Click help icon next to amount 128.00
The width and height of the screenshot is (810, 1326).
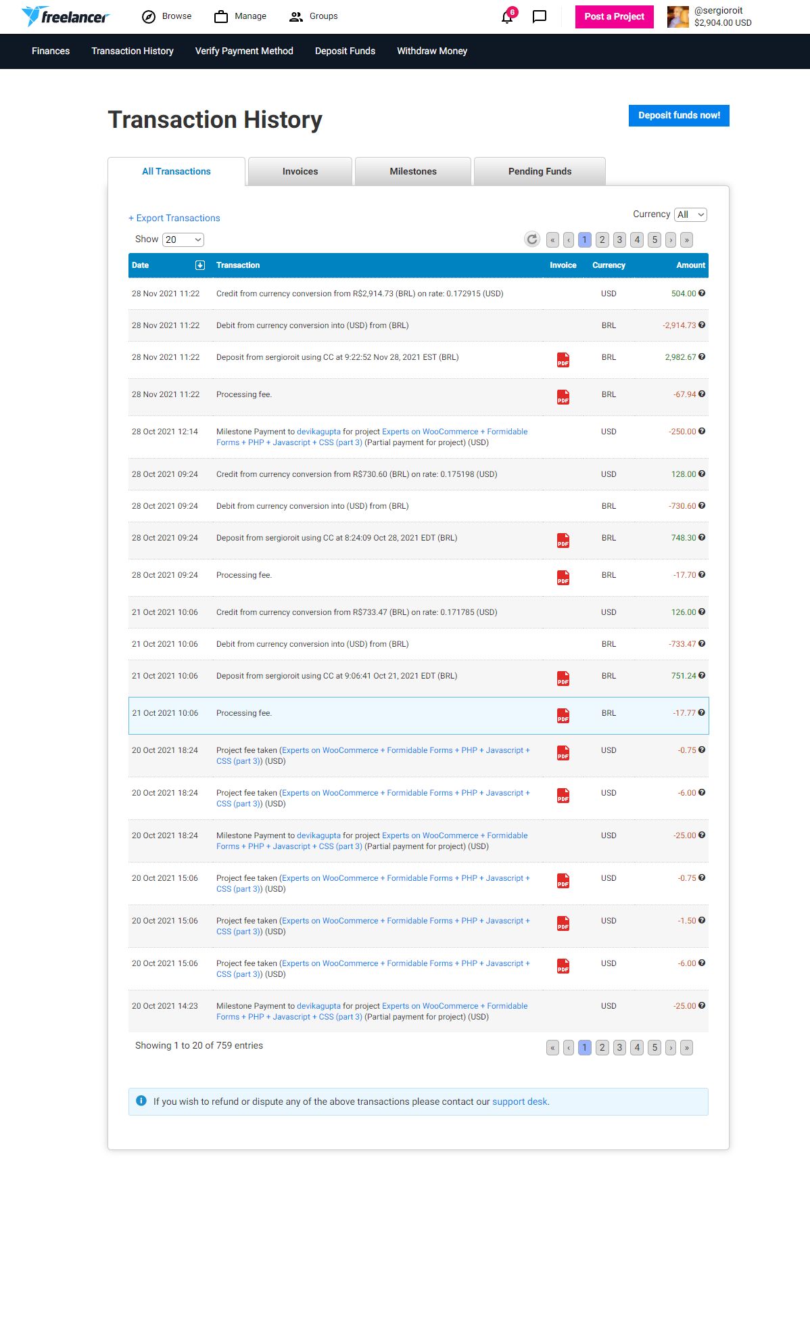[x=702, y=474]
